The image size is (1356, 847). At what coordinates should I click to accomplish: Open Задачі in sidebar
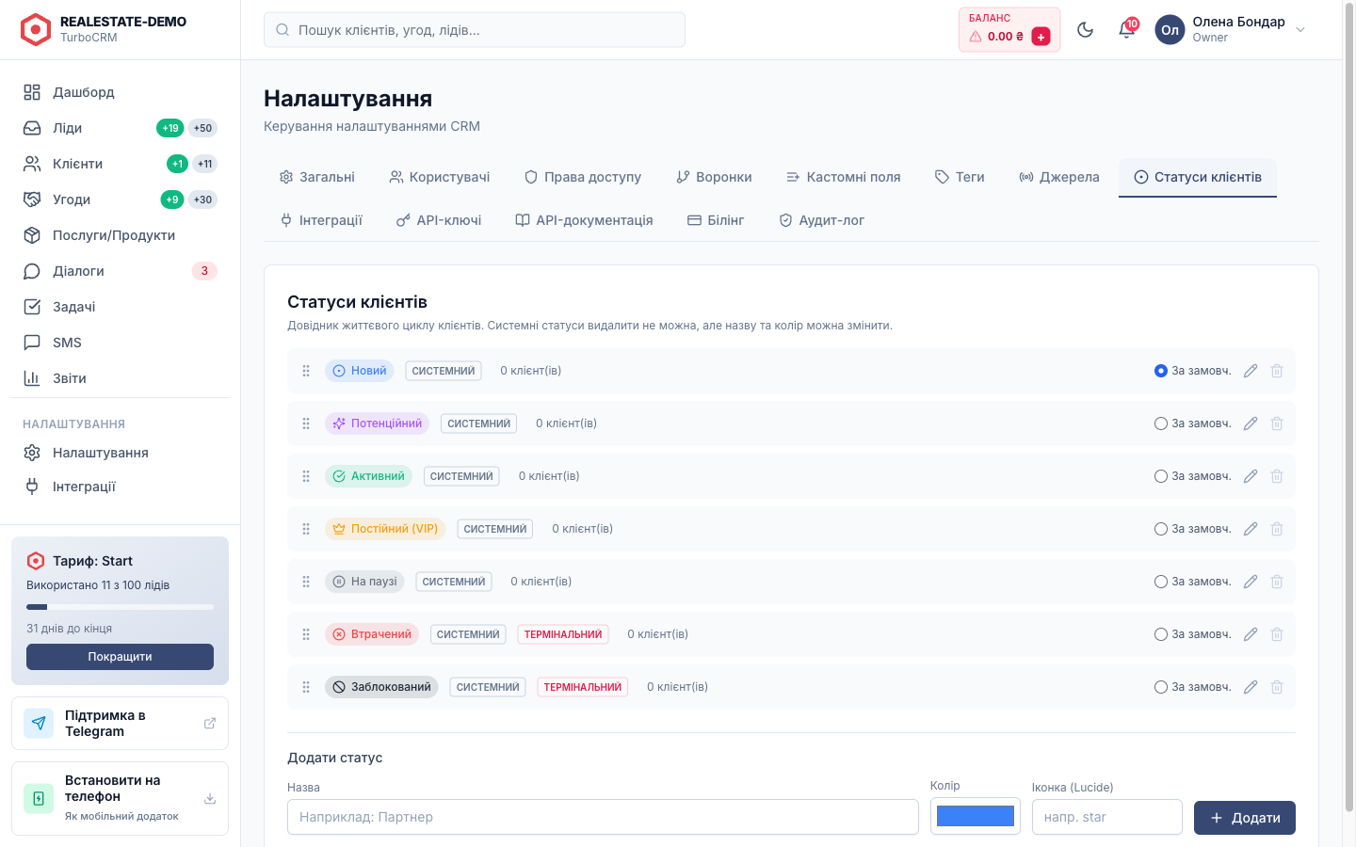tap(120, 307)
